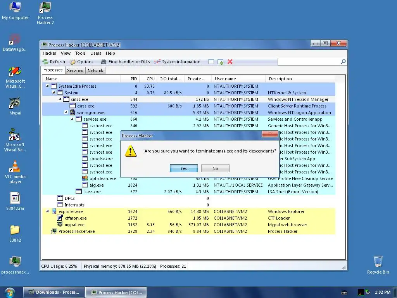Click the find window and thread icon
The height and width of the screenshot is (298, 397).
pos(221,62)
